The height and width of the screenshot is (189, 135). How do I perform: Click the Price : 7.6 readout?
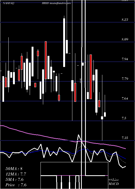pyautogui.click(x=16, y=185)
